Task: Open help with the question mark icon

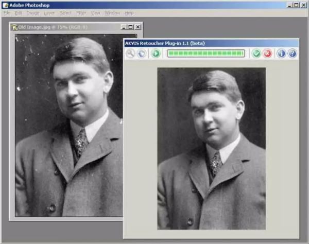Action: point(292,54)
